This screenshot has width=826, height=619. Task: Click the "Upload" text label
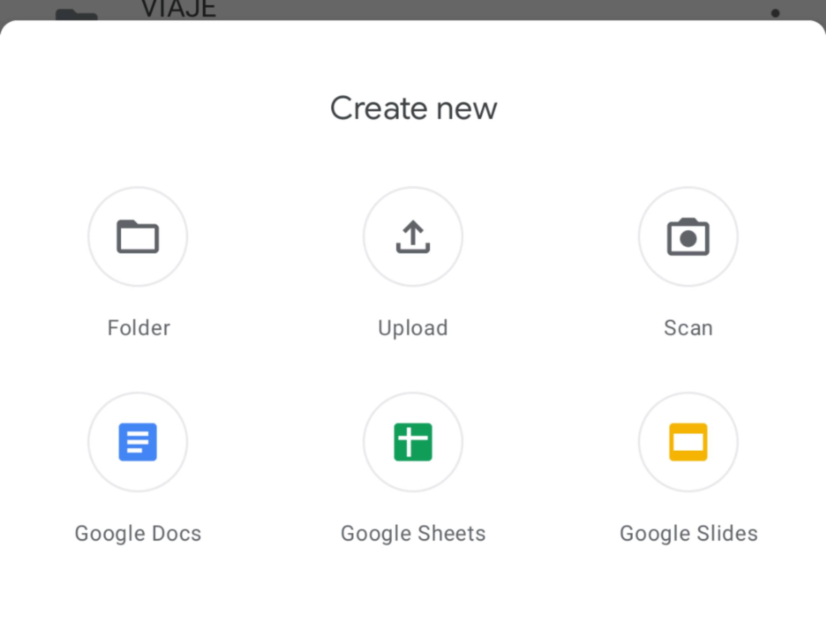coord(413,328)
